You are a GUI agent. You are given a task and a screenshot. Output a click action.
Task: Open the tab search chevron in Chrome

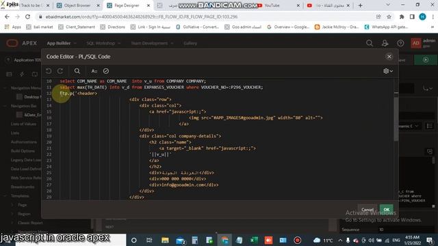[388, 5]
